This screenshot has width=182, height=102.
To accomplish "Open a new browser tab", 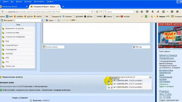I will tap(63, 7).
